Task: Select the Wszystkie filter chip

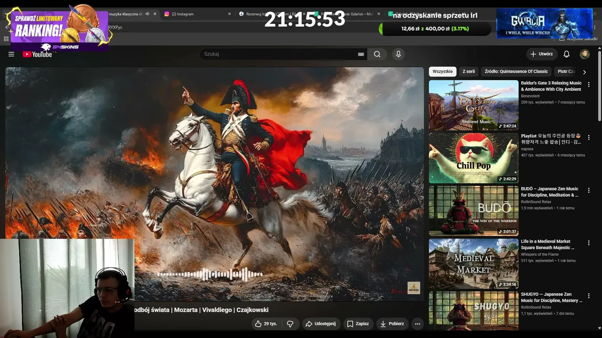Action: 443,71
